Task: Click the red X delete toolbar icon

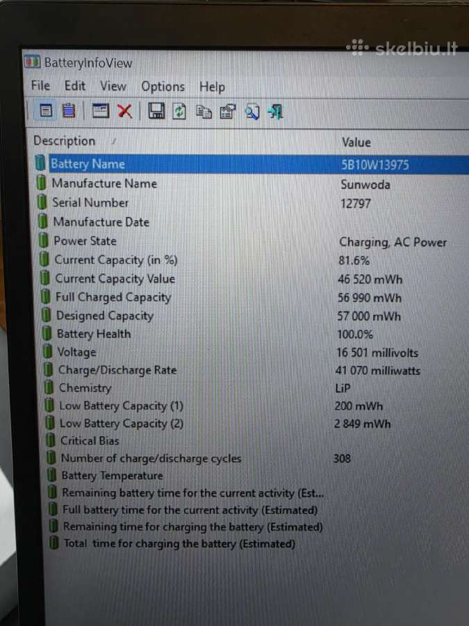Action: (x=125, y=111)
